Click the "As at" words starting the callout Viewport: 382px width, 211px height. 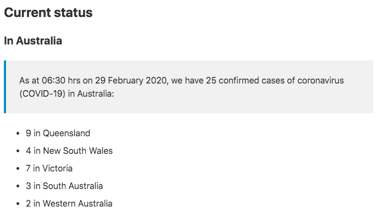pyautogui.click(x=29, y=80)
